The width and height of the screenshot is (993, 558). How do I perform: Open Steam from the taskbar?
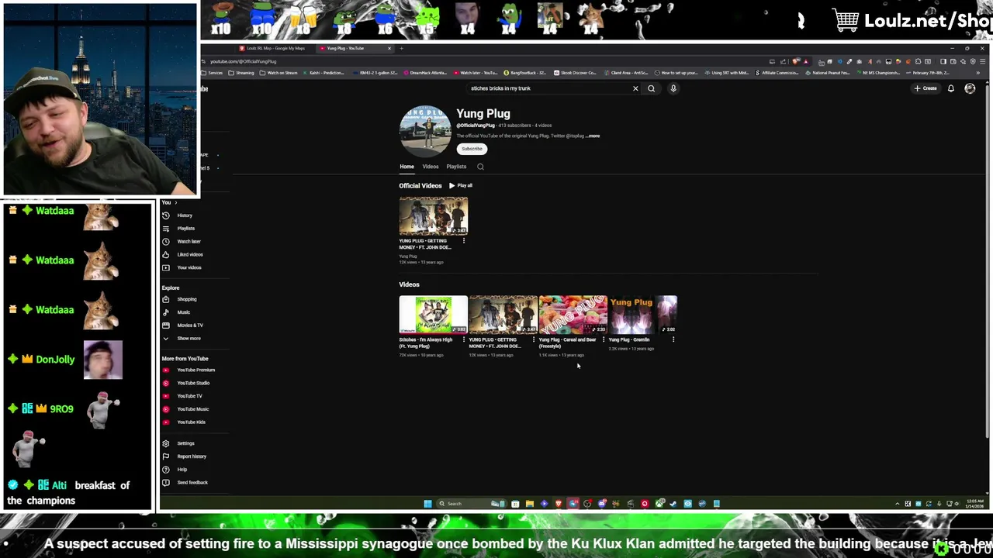673,504
